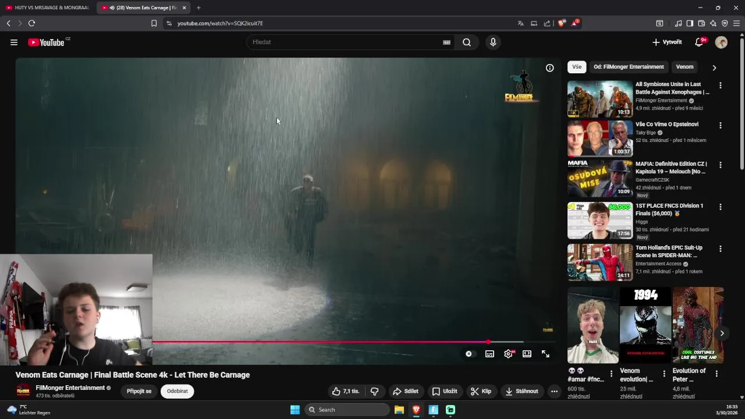Enter fullscreen in the video player
Screen dimensions: 745x419
click(545, 354)
